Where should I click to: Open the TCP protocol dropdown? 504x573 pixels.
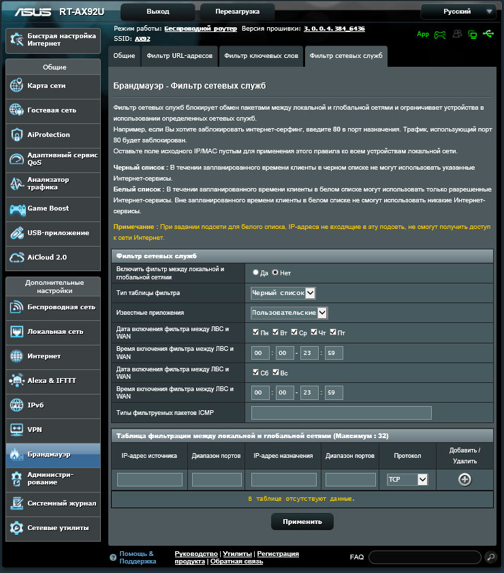(x=407, y=479)
